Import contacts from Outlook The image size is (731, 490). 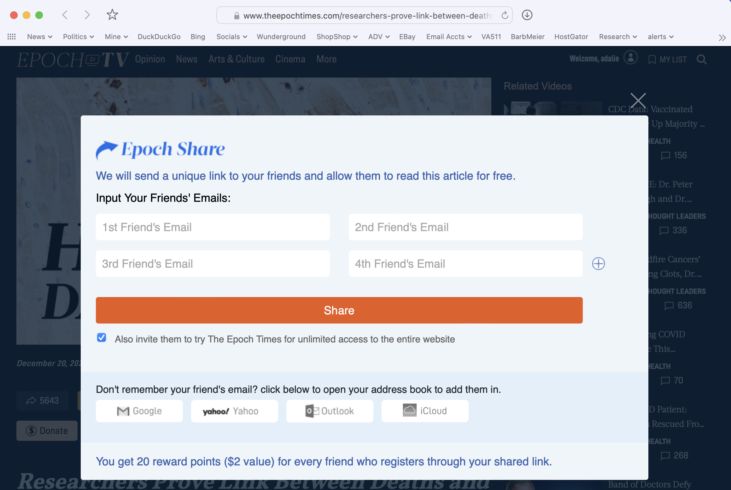pos(330,411)
